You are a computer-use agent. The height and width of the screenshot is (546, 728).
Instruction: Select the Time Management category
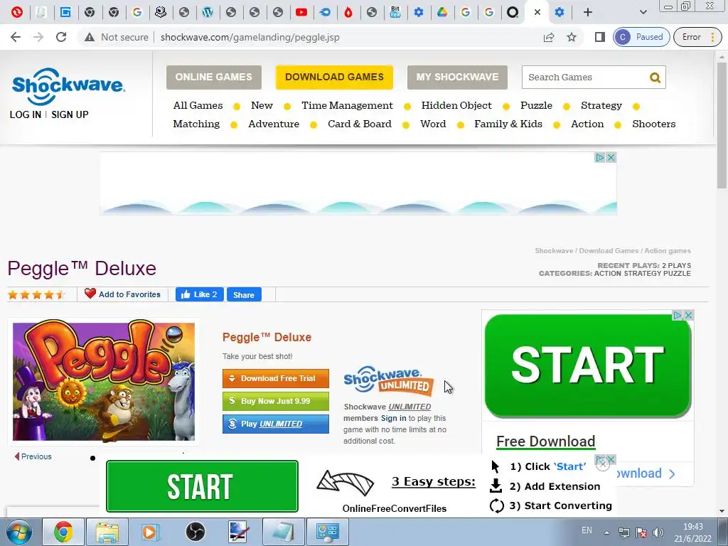[347, 105]
